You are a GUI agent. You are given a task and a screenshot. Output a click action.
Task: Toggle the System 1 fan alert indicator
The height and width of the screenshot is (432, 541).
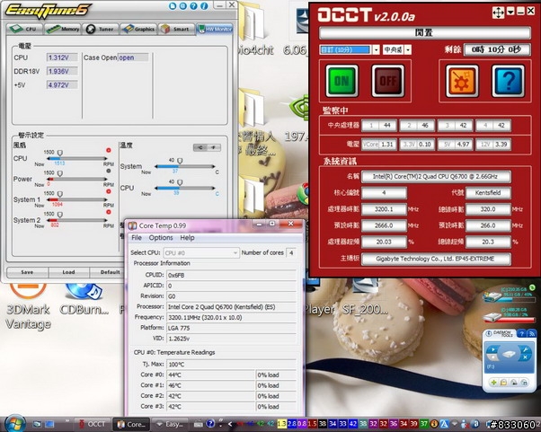pyautogui.click(x=109, y=191)
